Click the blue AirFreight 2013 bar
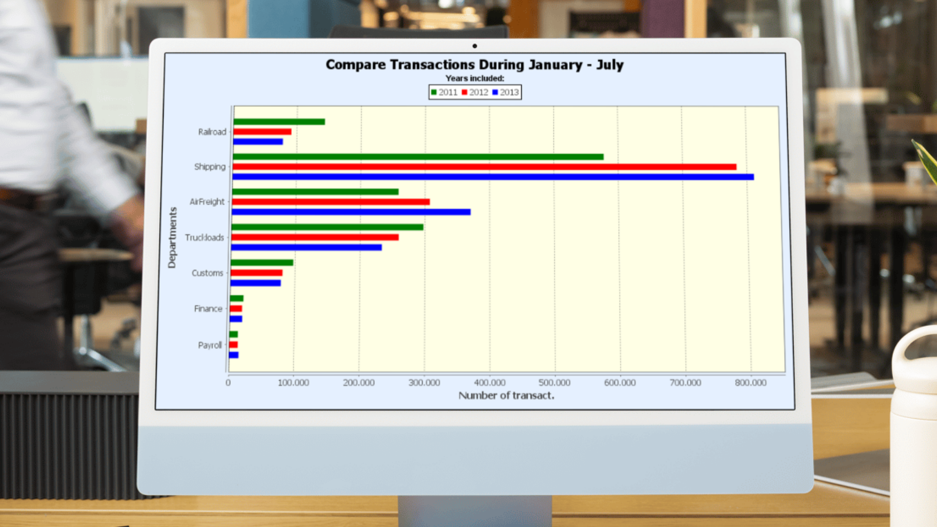The image size is (937, 527). point(351,212)
